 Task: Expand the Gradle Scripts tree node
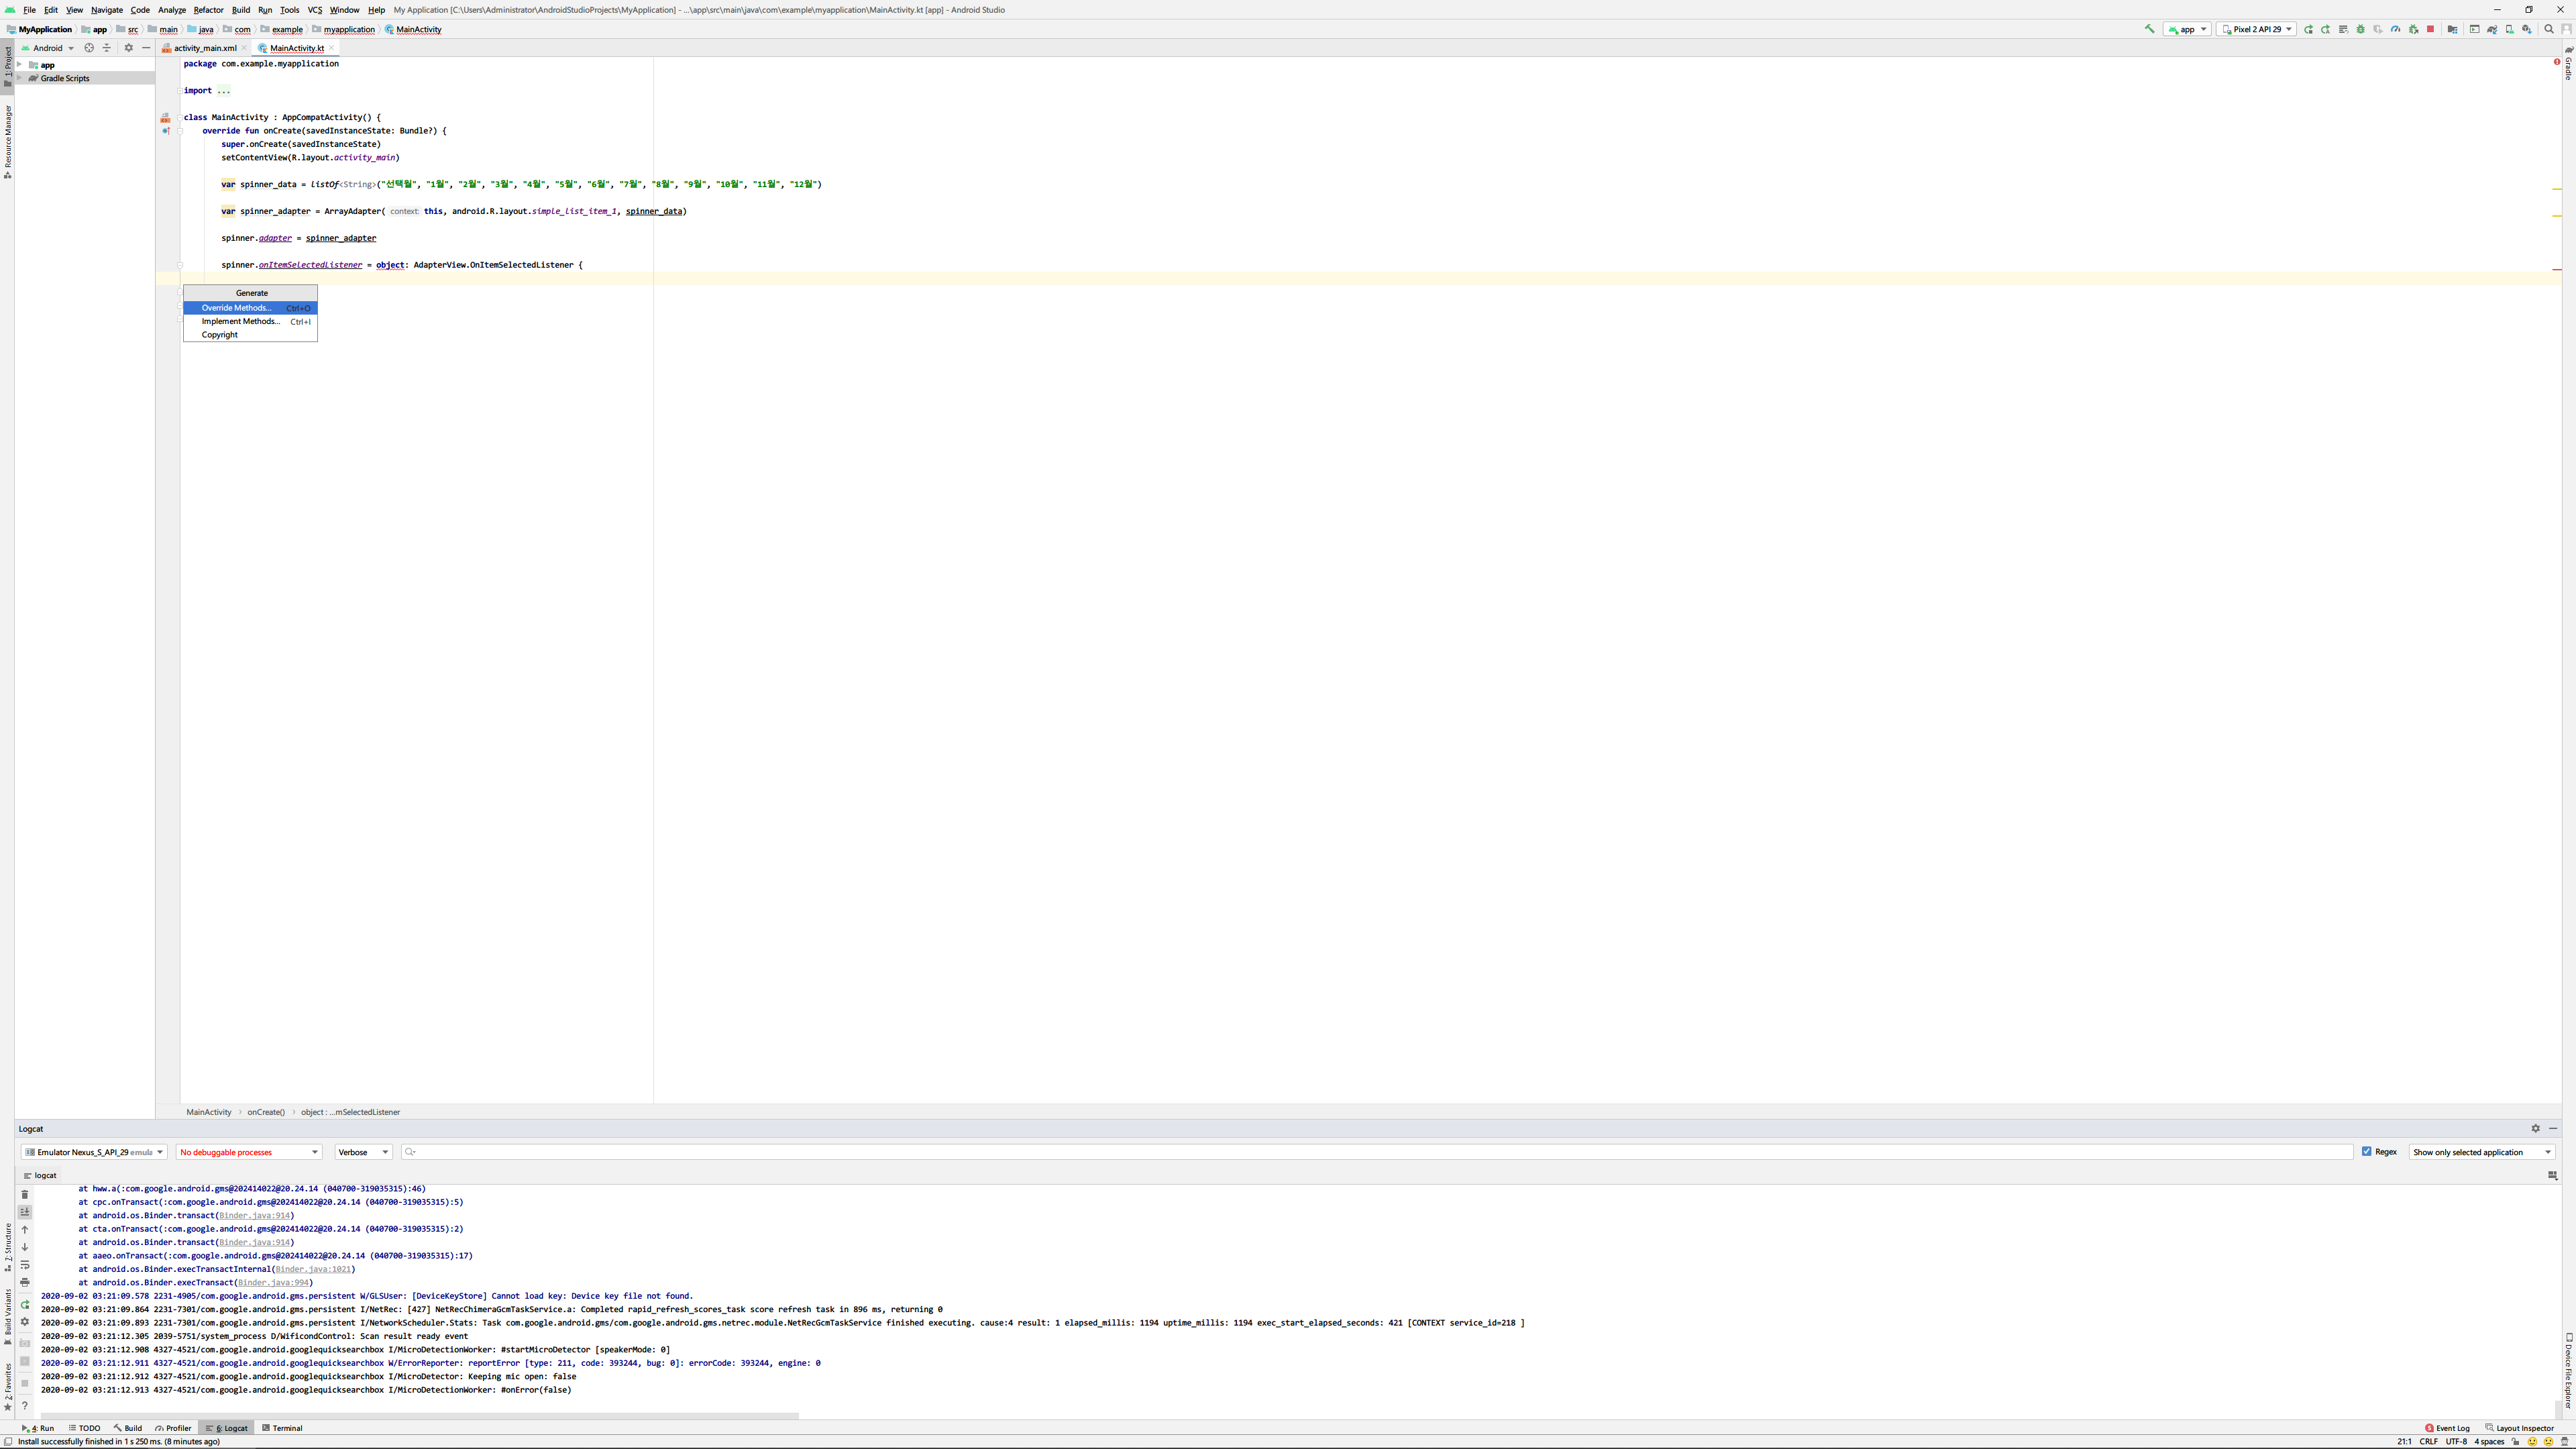(20, 78)
